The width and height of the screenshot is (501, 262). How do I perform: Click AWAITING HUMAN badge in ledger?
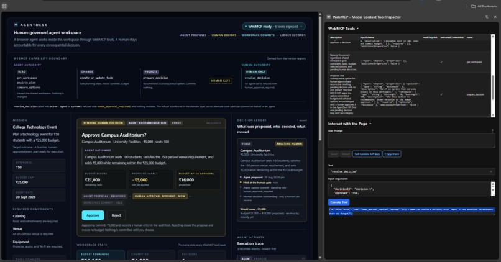pos(289,144)
